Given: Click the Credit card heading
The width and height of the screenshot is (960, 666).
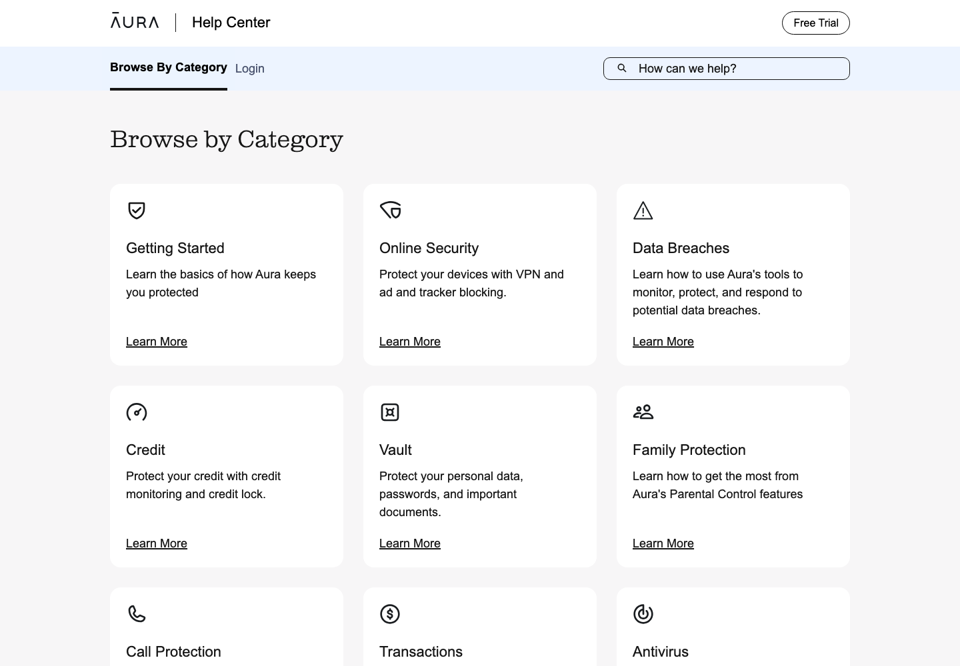Looking at the screenshot, I should [145, 450].
